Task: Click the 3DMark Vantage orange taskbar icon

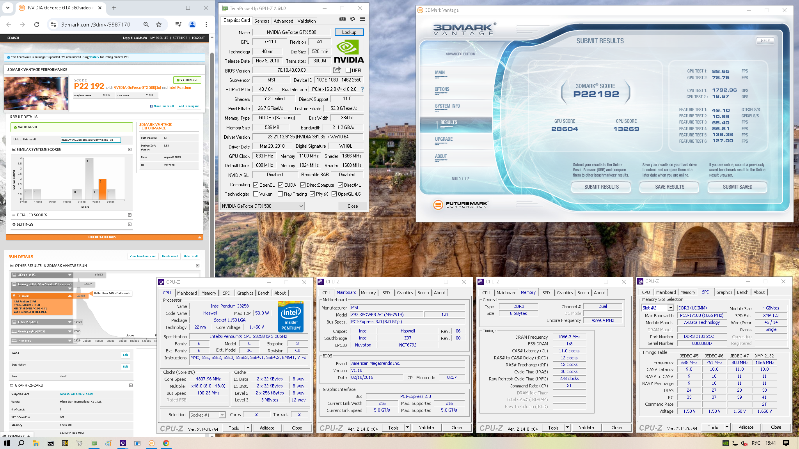Action: [152, 443]
